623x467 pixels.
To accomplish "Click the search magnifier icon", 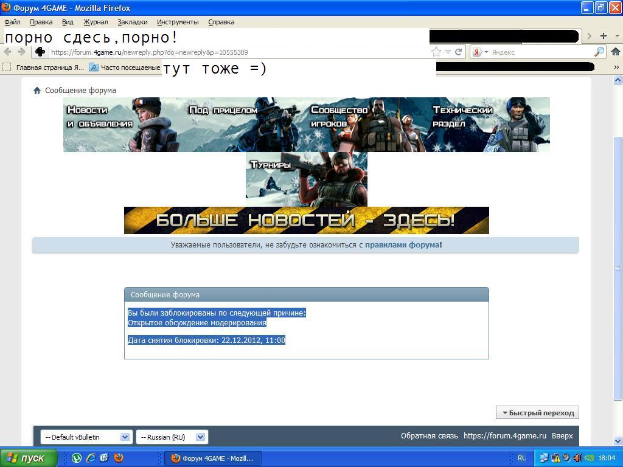I will click(599, 52).
